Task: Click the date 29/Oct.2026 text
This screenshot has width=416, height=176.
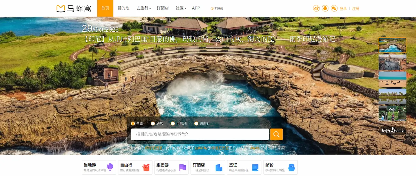Action: point(100,28)
